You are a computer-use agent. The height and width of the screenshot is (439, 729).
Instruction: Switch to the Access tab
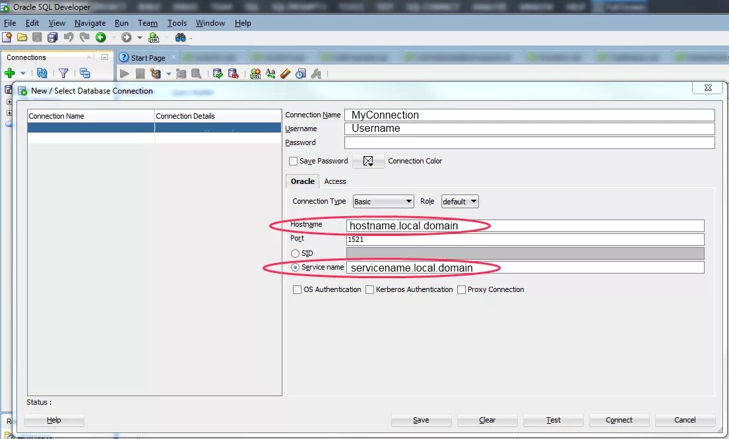click(x=334, y=181)
